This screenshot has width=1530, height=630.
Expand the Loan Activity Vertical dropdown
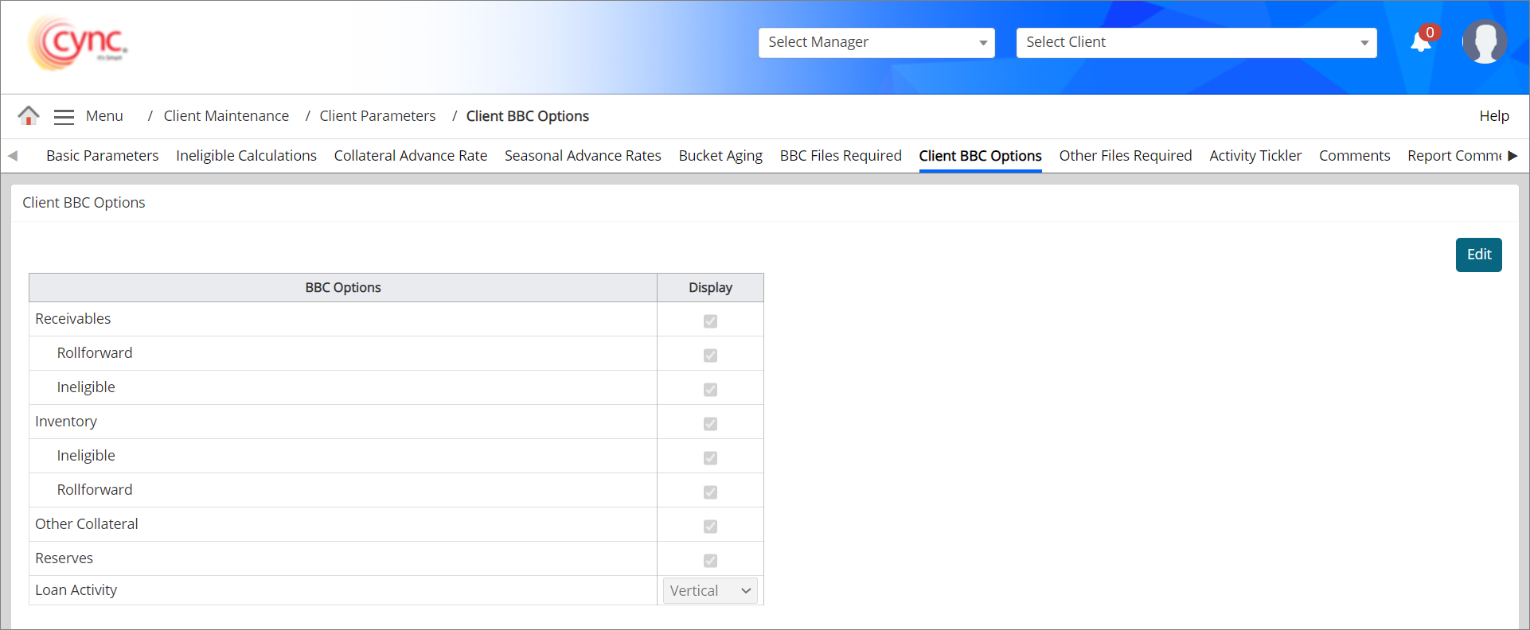(710, 591)
